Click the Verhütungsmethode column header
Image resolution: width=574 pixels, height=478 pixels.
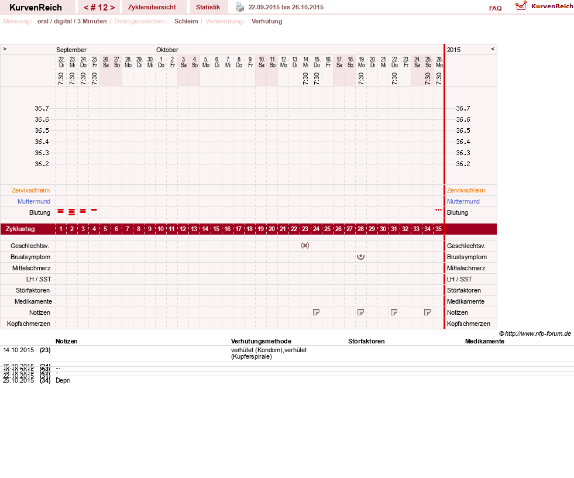pyautogui.click(x=261, y=341)
